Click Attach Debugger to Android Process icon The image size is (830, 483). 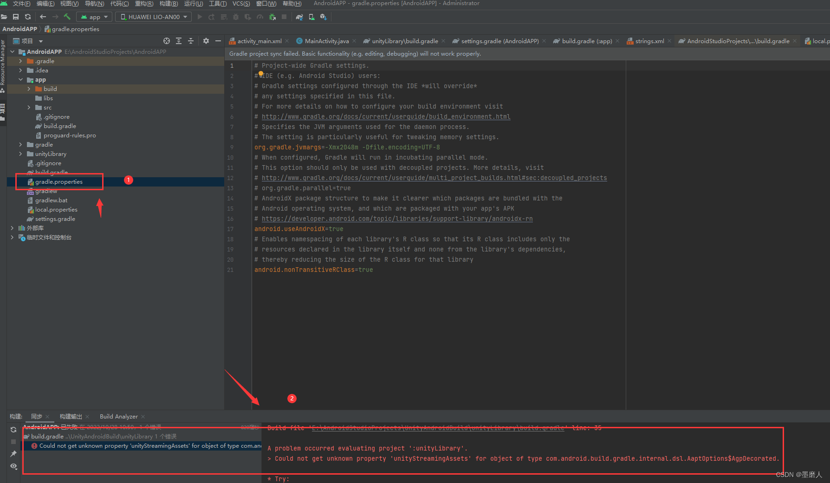coord(272,17)
